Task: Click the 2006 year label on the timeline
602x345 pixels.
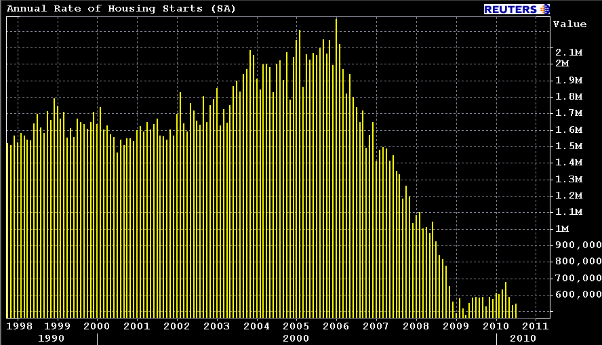Action: click(x=336, y=326)
